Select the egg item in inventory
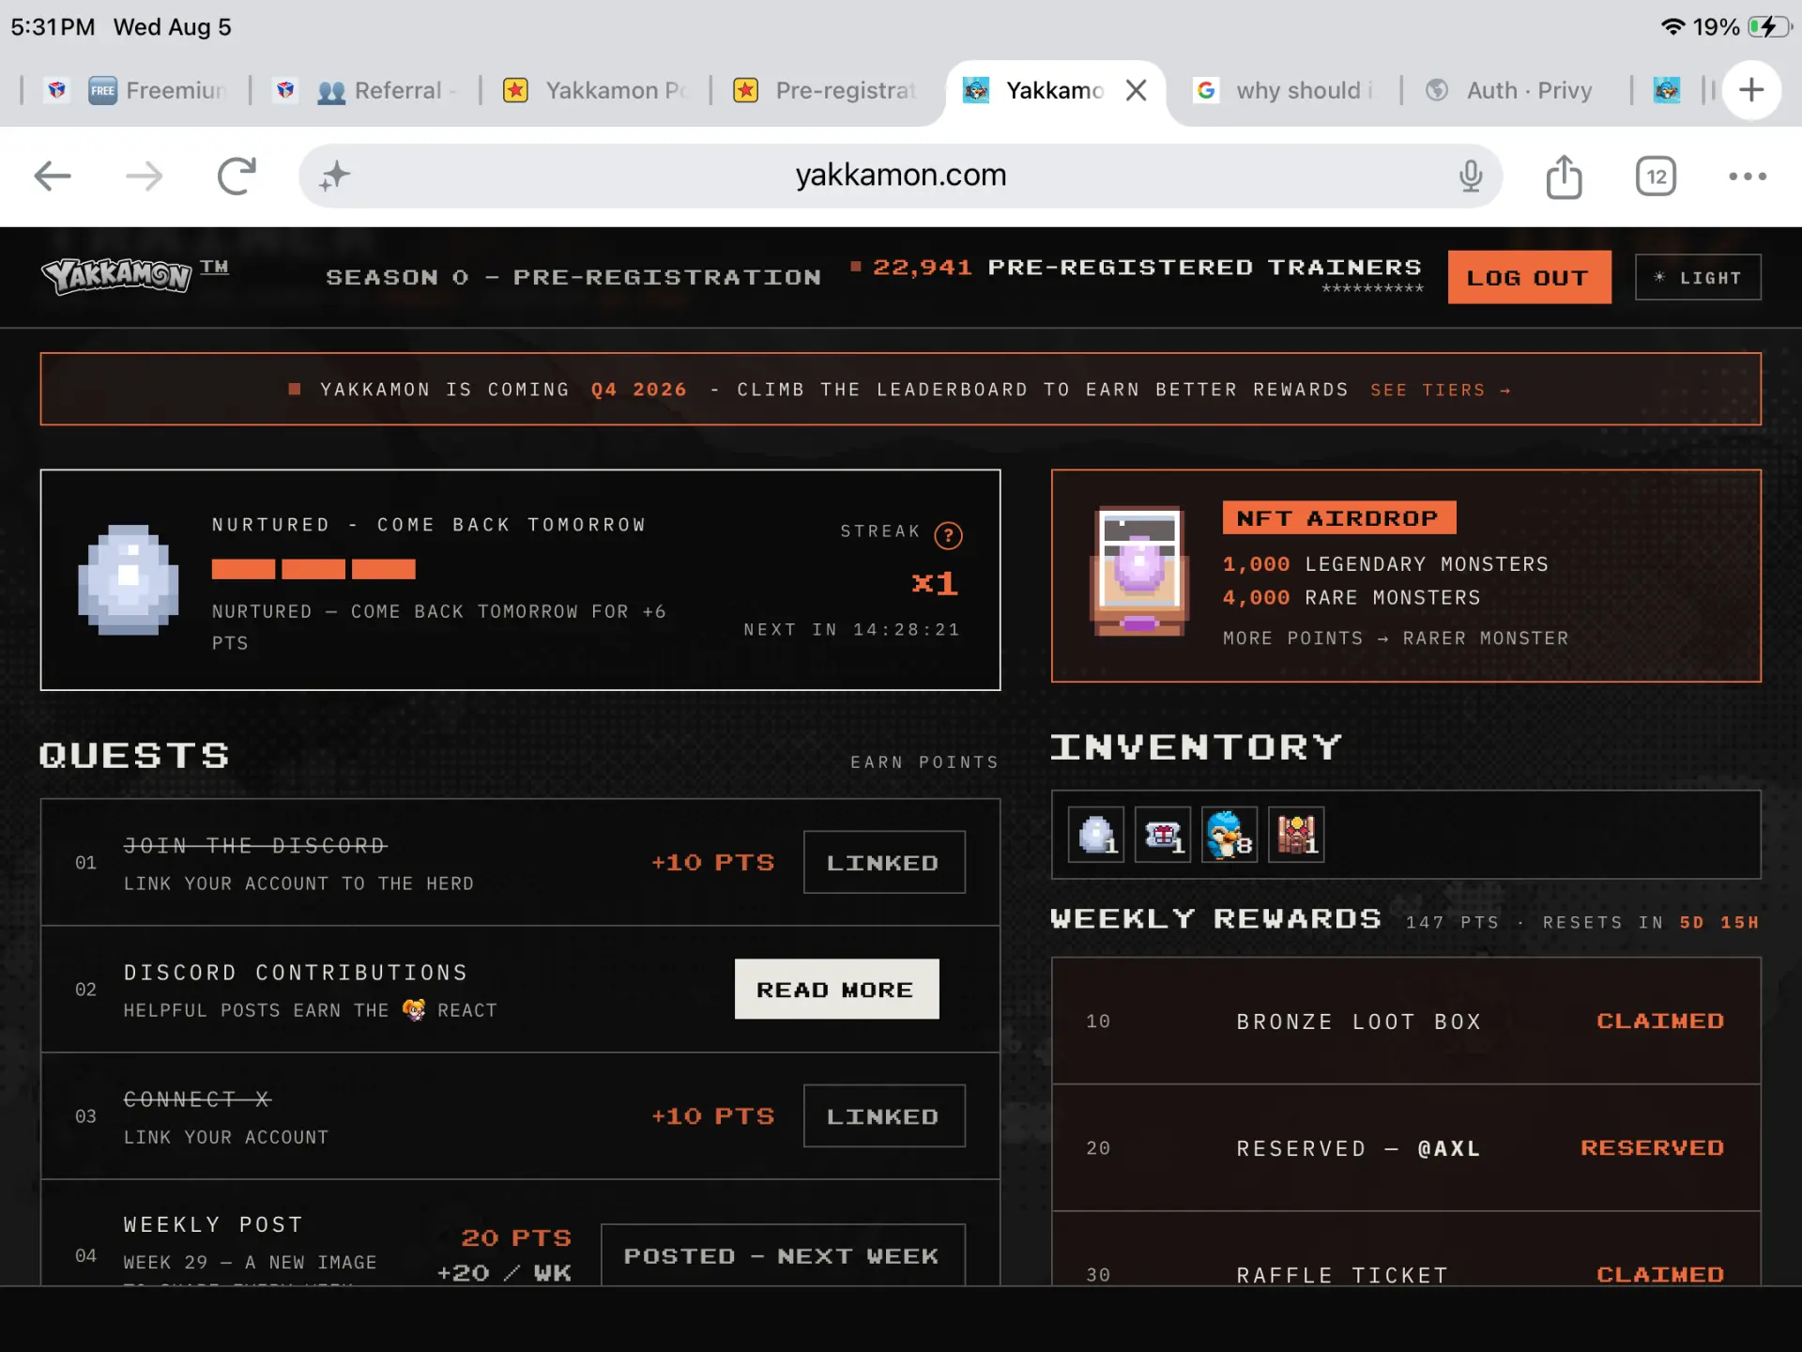1802x1352 pixels. coord(1096,834)
